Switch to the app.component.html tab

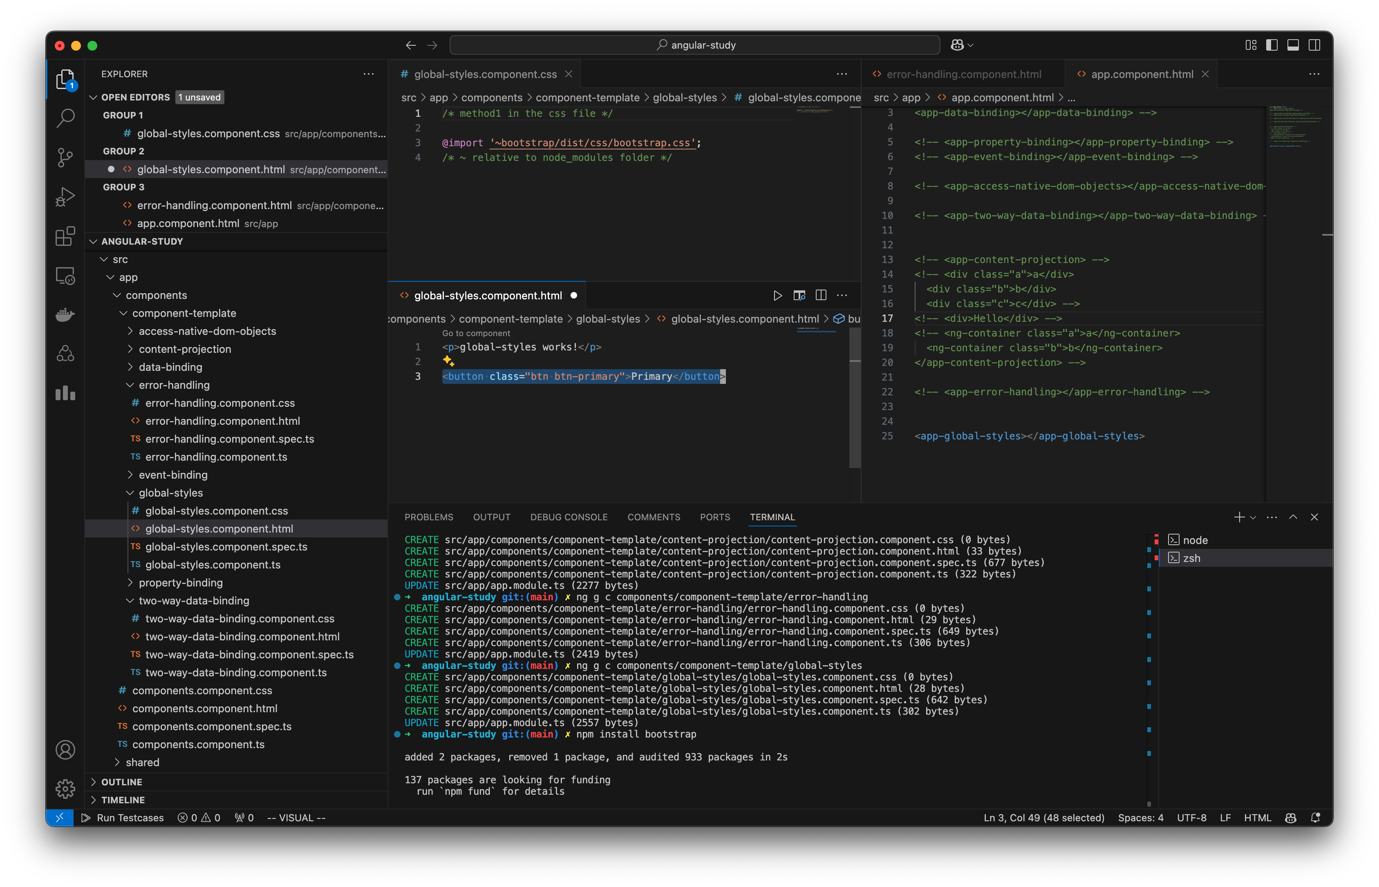[x=1142, y=74]
